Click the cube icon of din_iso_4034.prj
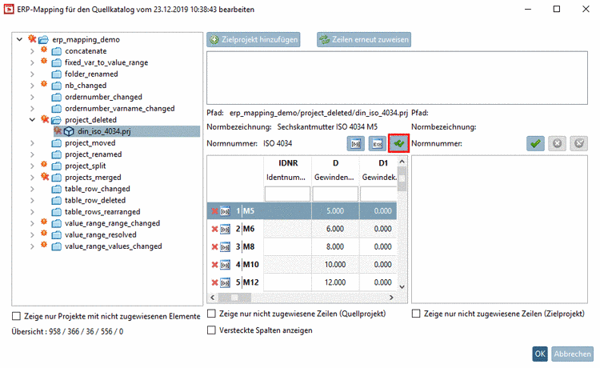This screenshot has width=600, height=368. (69, 131)
